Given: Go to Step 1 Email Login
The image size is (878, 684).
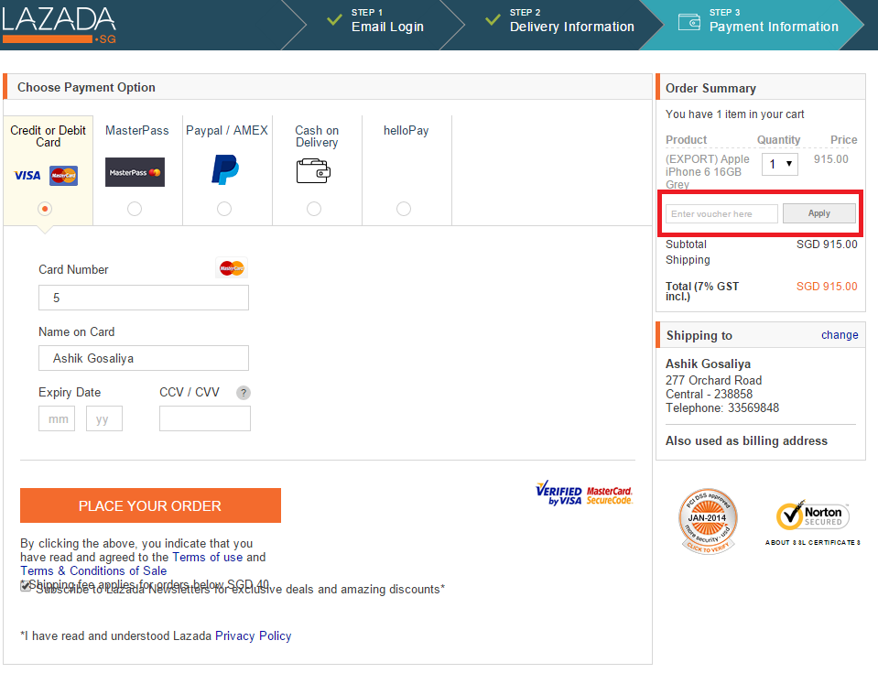Looking at the screenshot, I should 387,21.
